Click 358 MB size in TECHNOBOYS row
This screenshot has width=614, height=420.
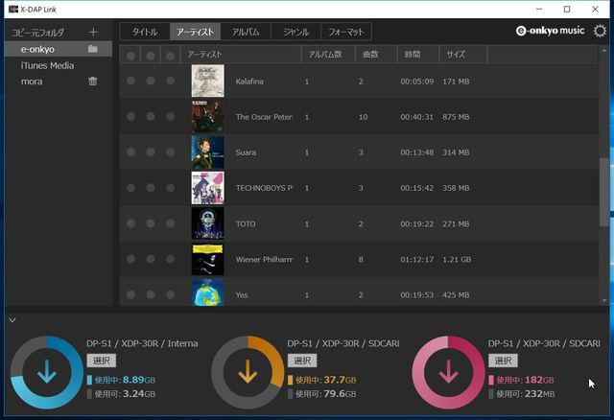456,188
